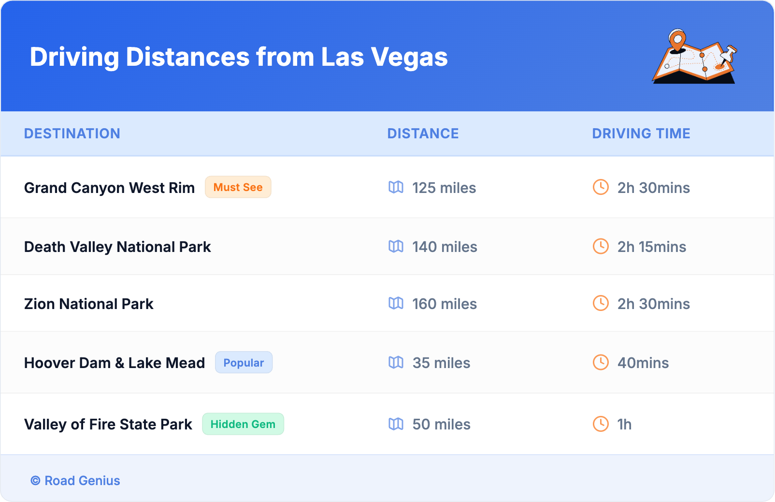Viewport: 775px width, 502px height.
Task: Select the DESTINATION column header
Action: 72,133
